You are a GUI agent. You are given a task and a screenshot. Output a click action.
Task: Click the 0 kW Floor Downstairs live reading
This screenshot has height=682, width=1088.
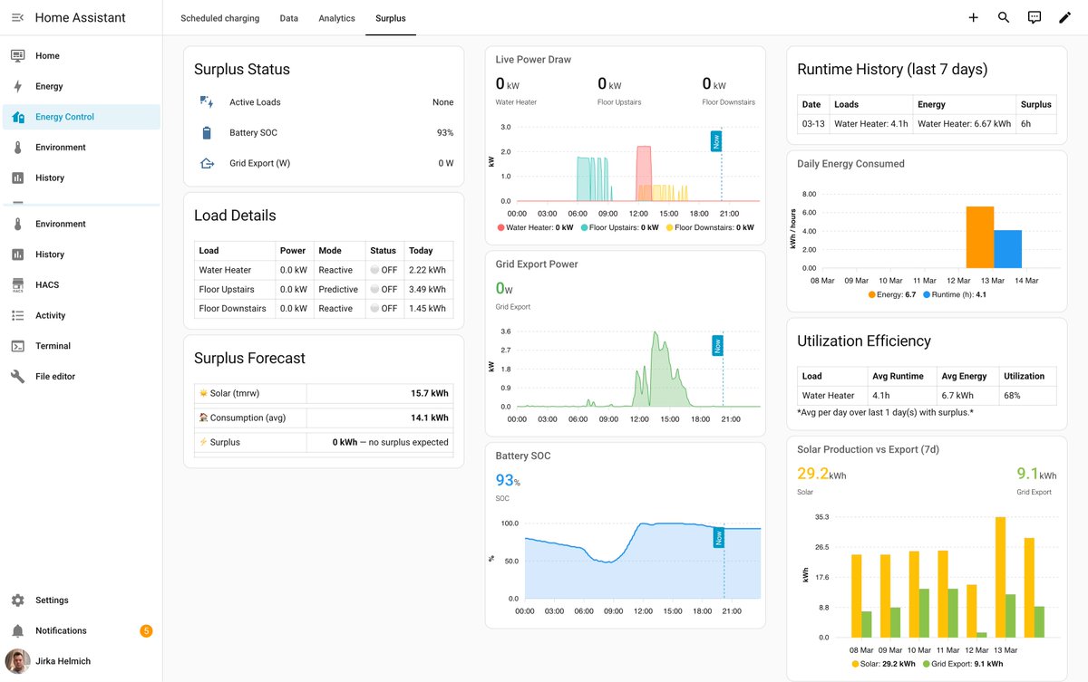(x=714, y=85)
